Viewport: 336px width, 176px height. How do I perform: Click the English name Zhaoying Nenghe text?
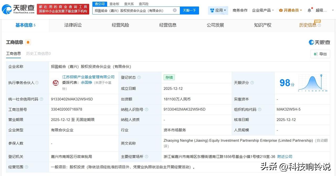pyautogui.click(x=238, y=141)
